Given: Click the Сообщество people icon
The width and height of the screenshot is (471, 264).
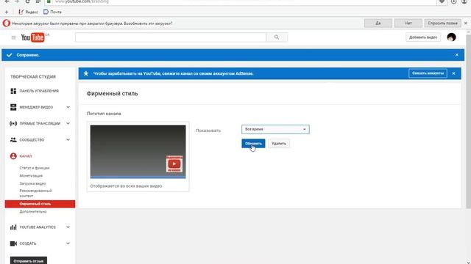Looking at the screenshot, I should pyautogui.click(x=13, y=140).
